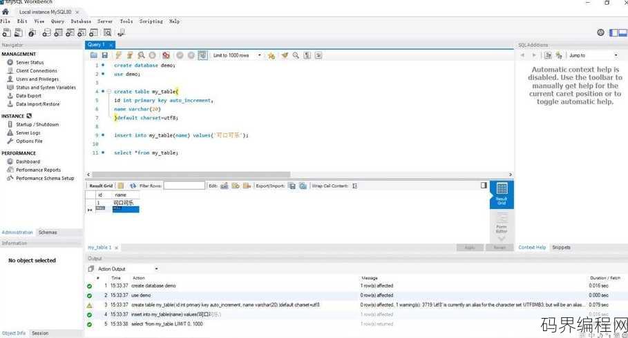Toggle Wrap Cell Content in results

point(355,186)
